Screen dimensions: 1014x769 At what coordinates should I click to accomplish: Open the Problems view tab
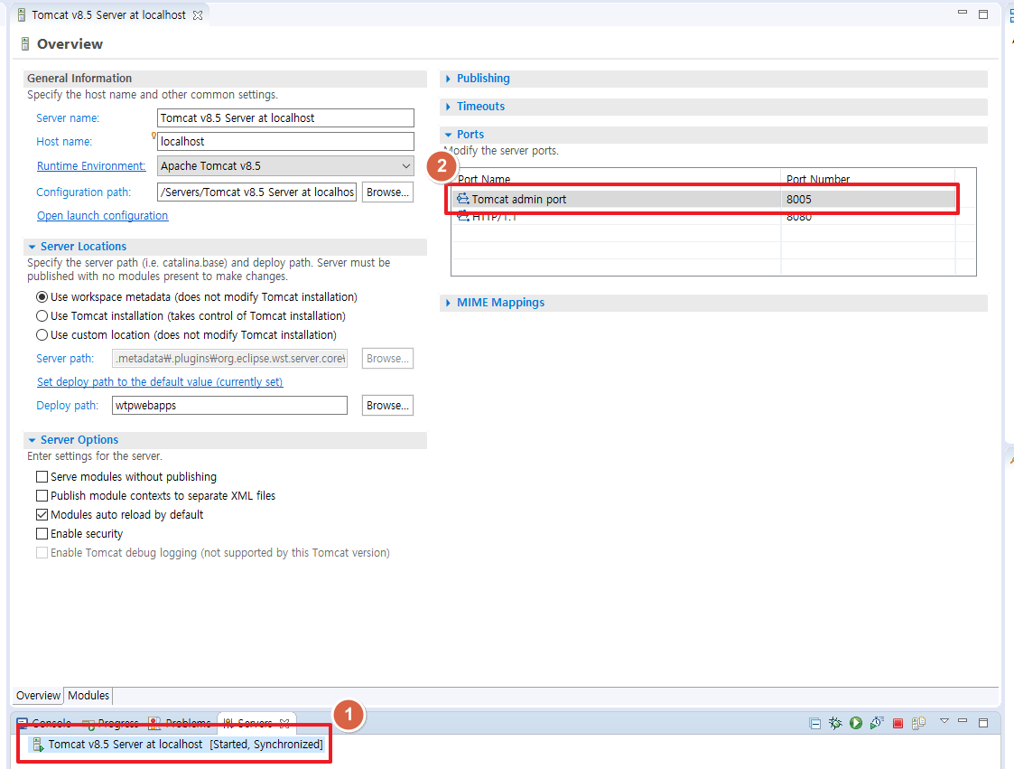pyautogui.click(x=180, y=723)
